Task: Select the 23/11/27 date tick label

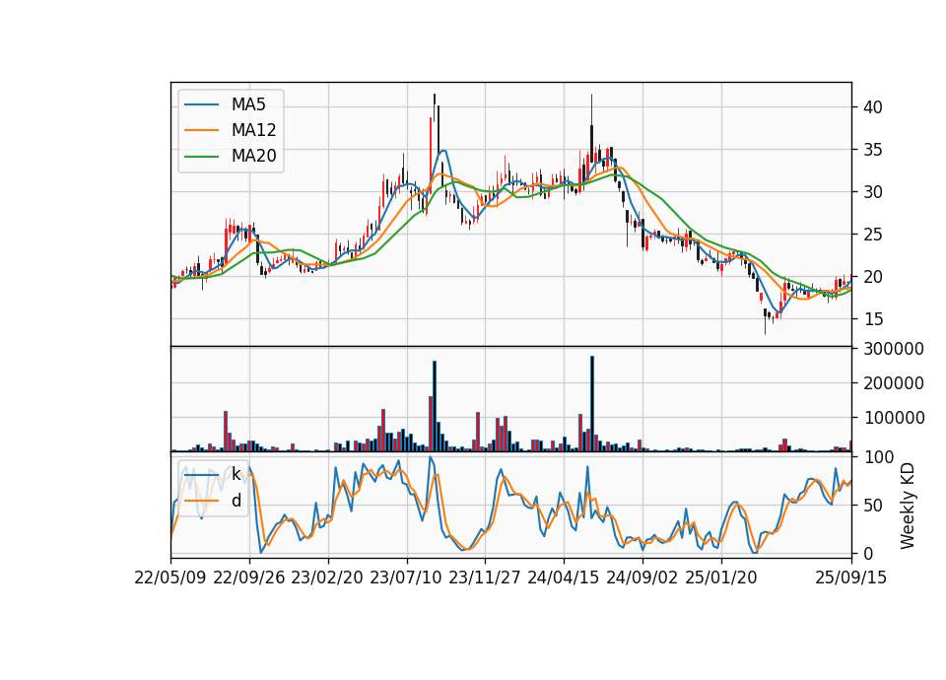Action: tap(485, 578)
